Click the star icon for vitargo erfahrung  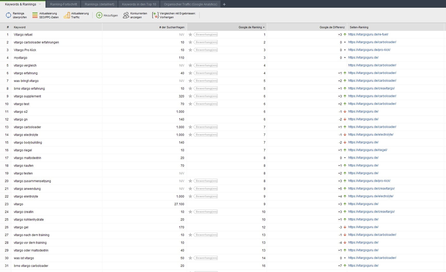pyautogui.click(x=190, y=73)
